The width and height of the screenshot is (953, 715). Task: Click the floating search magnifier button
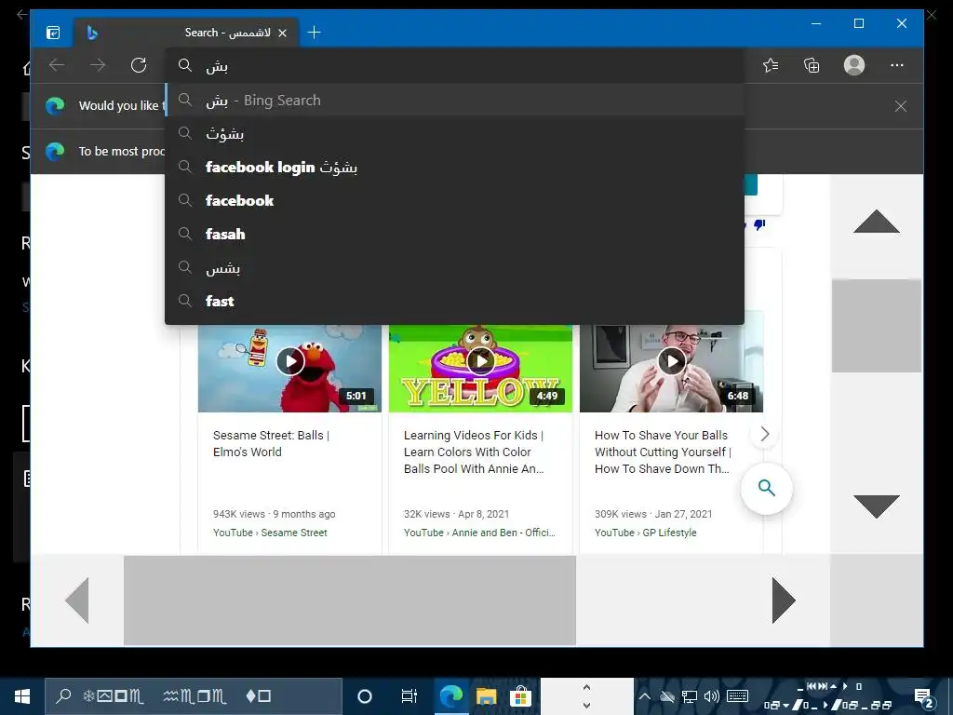(x=767, y=488)
